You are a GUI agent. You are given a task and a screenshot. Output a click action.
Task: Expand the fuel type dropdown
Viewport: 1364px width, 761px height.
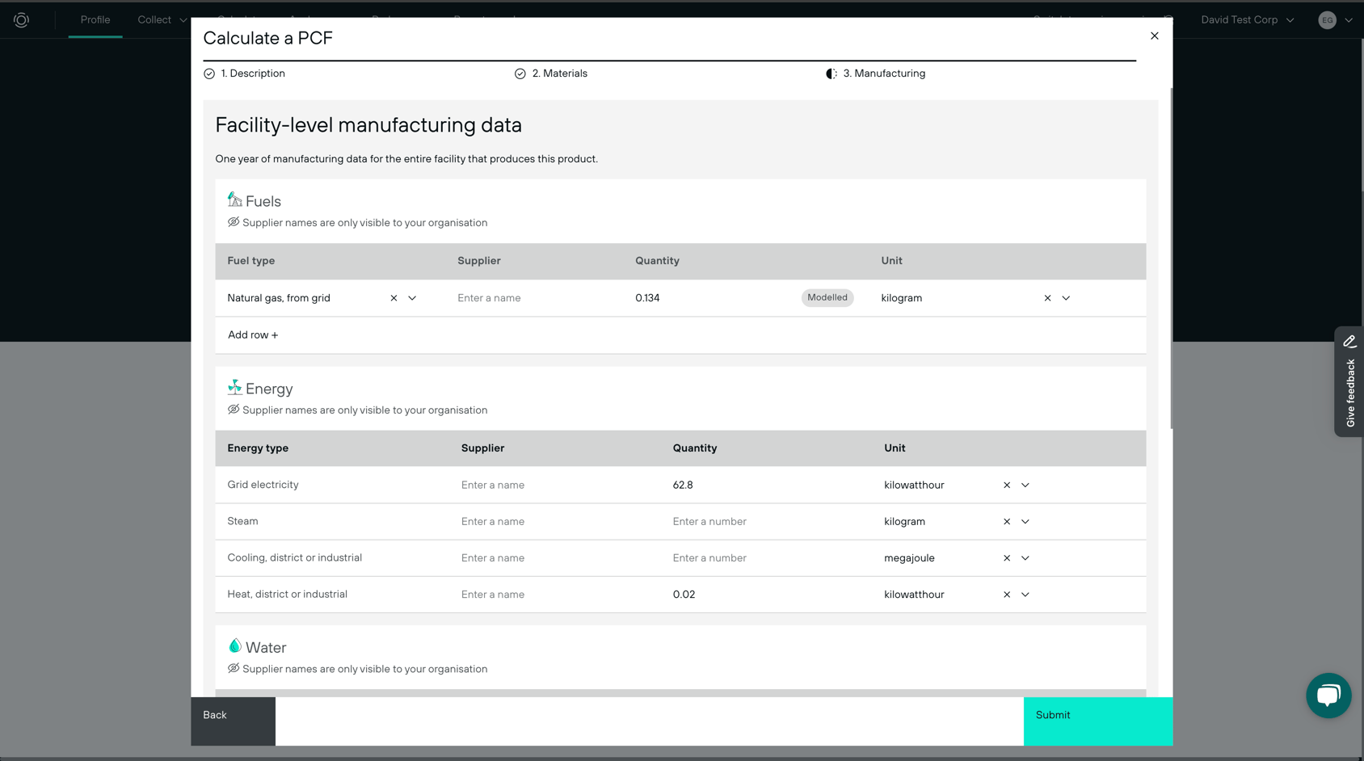pos(412,298)
